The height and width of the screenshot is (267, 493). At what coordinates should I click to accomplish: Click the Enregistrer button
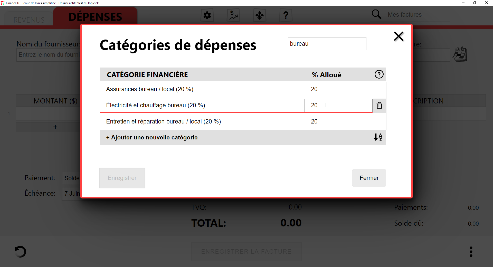[x=122, y=178]
